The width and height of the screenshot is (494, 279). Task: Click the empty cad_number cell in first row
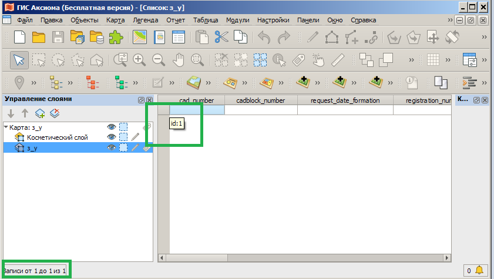click(197, 110)
